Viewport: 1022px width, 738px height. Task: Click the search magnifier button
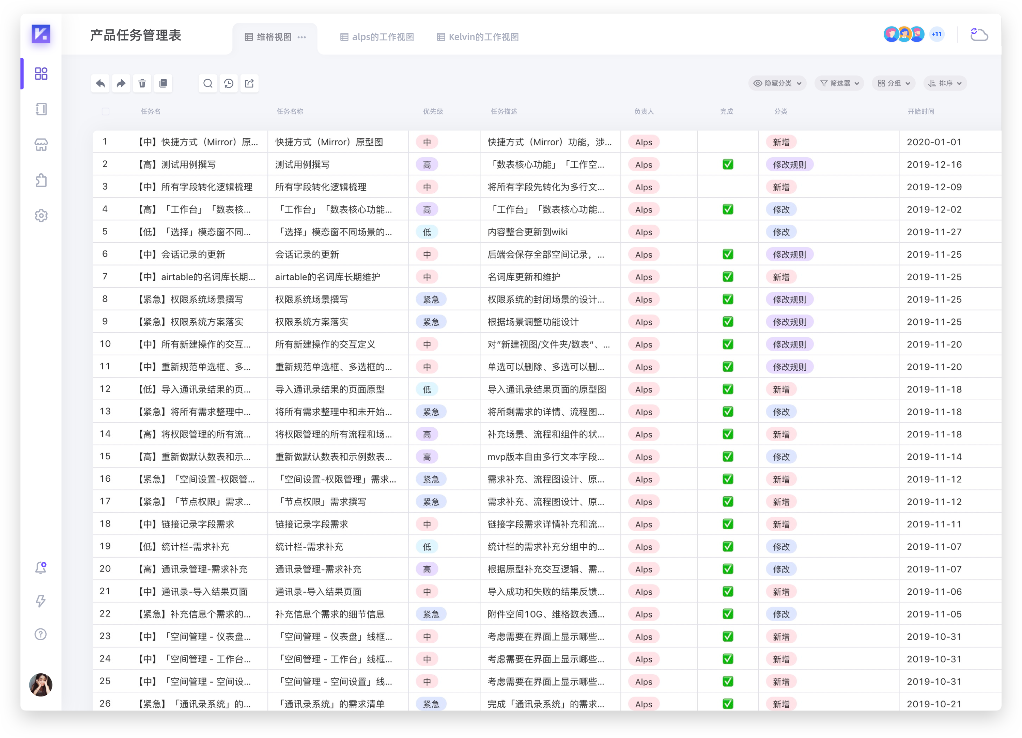coord(208,83)
